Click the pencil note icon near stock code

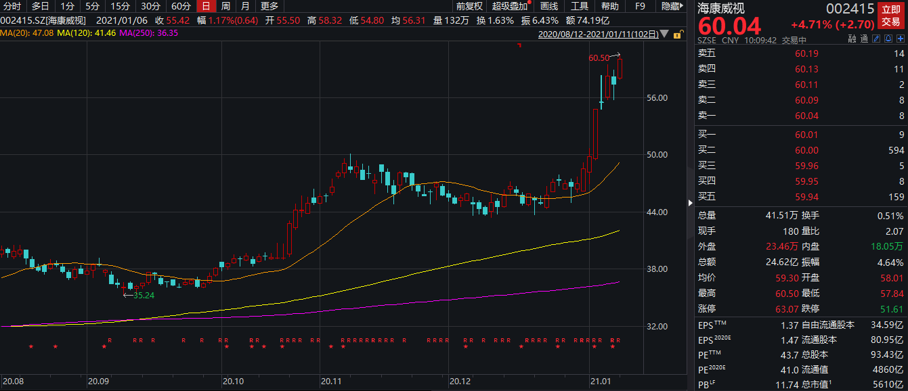875,40
